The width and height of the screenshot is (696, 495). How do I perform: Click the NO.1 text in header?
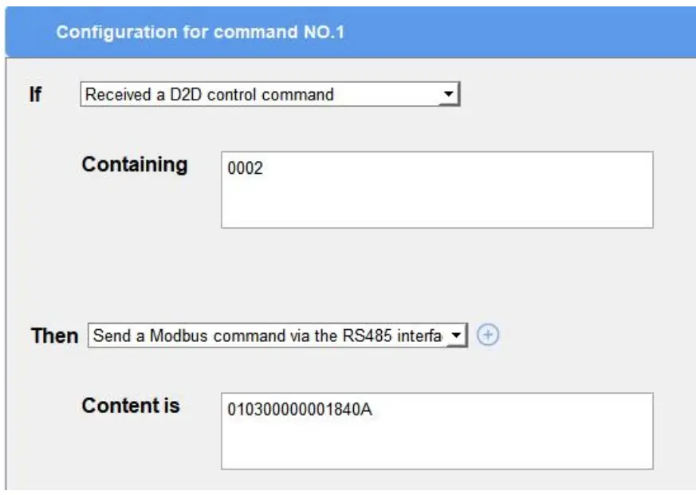[x=323, y=33]
